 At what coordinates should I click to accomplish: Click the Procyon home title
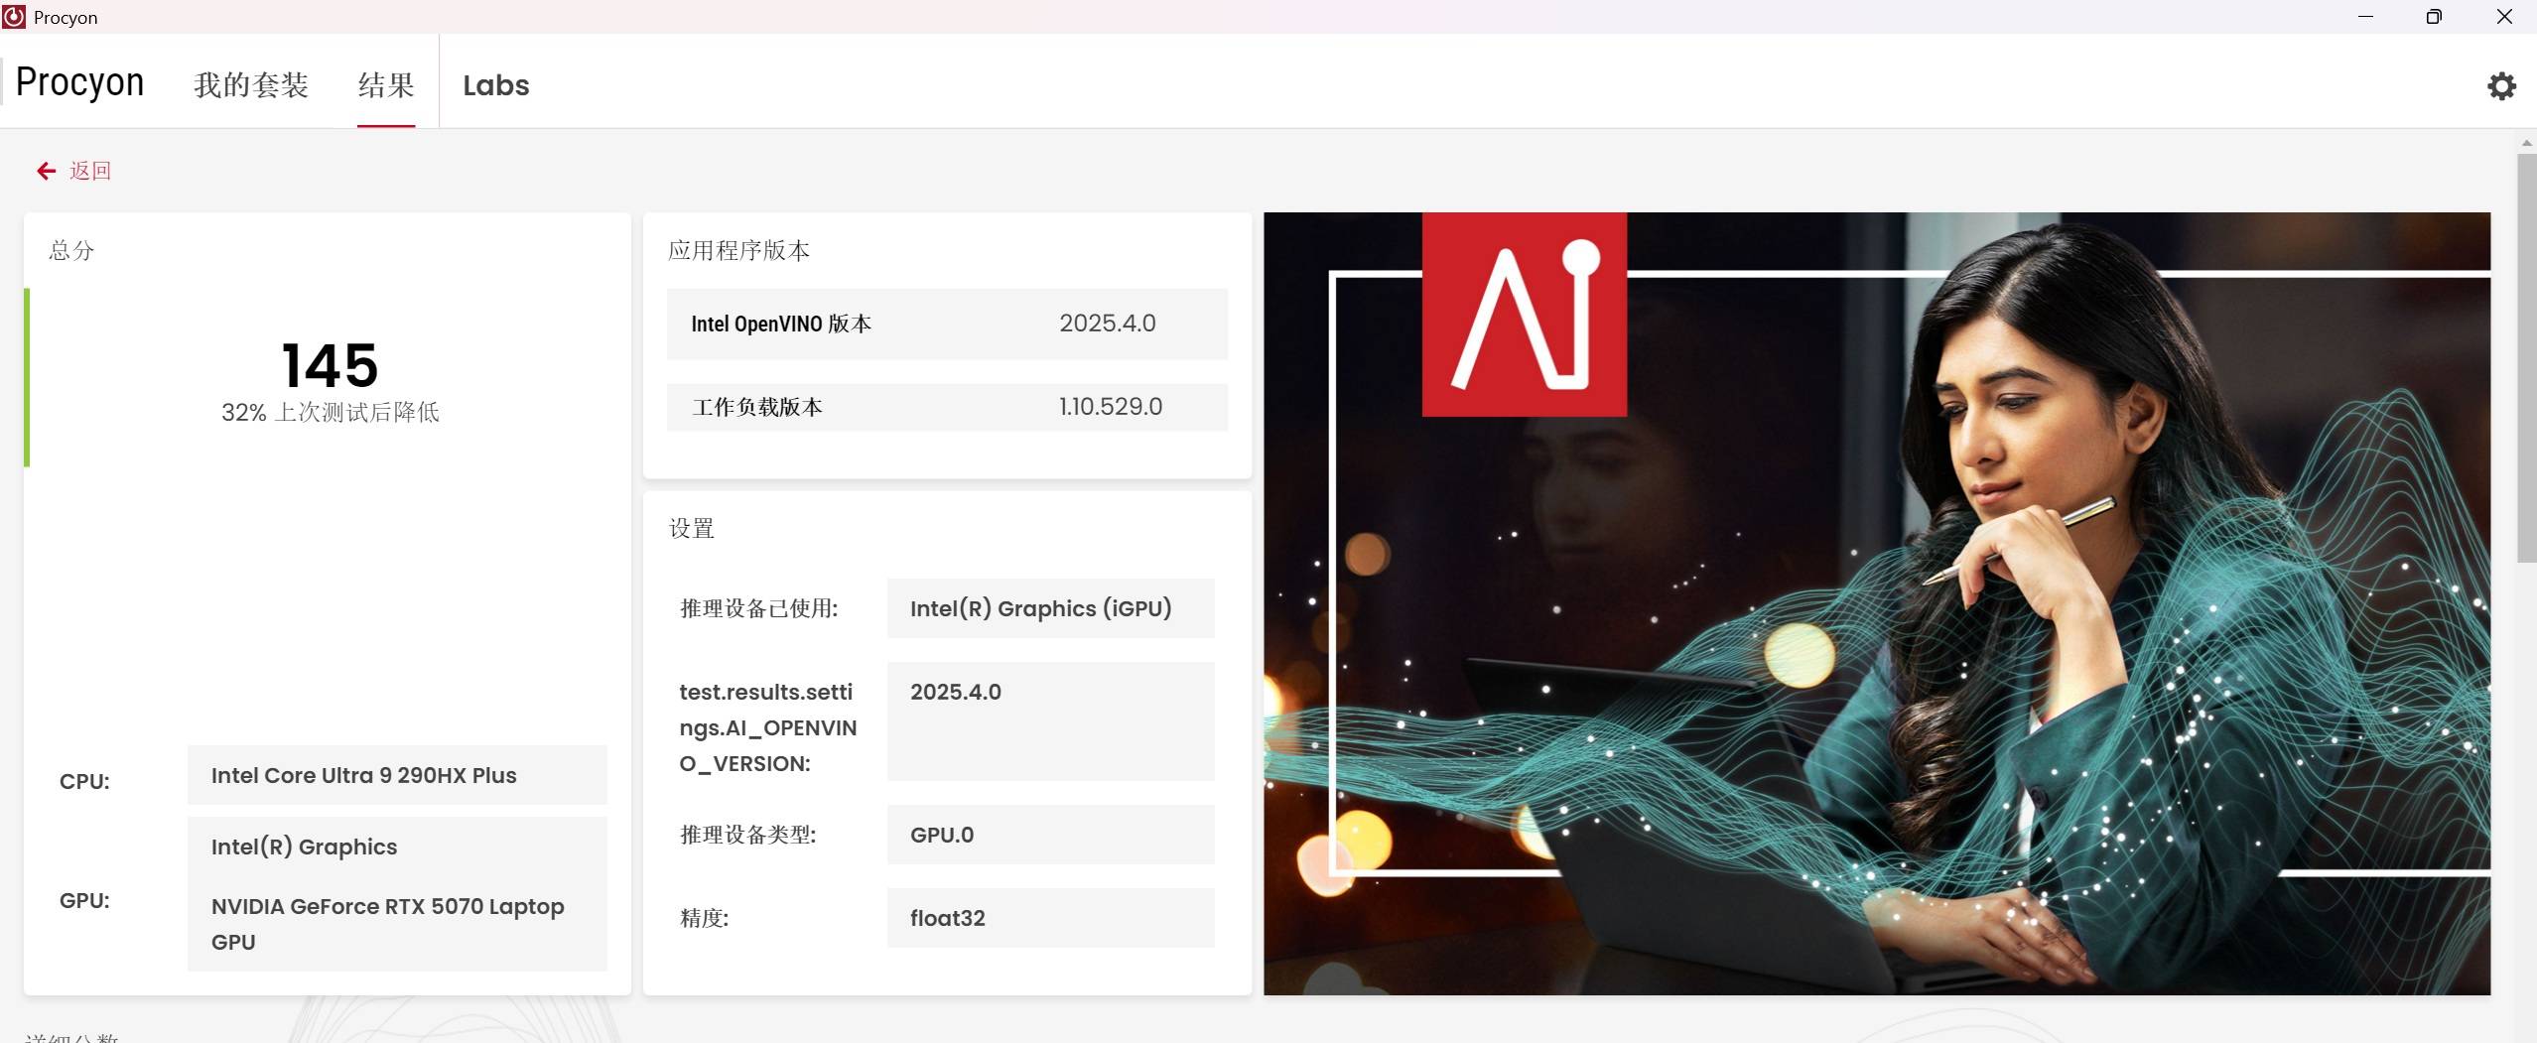79,81
